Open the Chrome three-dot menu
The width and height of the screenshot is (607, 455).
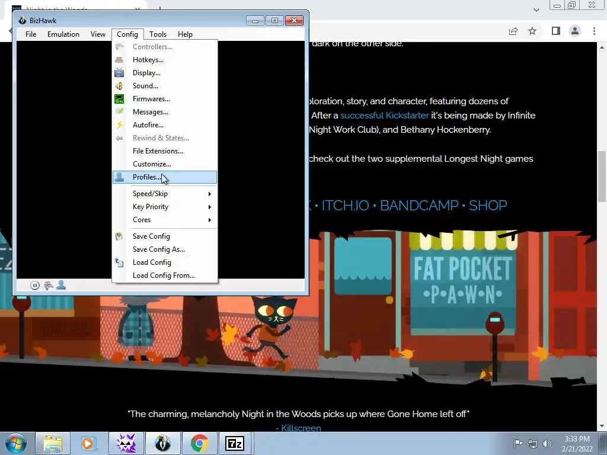(x=594, y=31)
